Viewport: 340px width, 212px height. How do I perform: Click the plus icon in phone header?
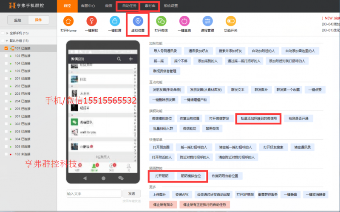click(x=131, y=59)
